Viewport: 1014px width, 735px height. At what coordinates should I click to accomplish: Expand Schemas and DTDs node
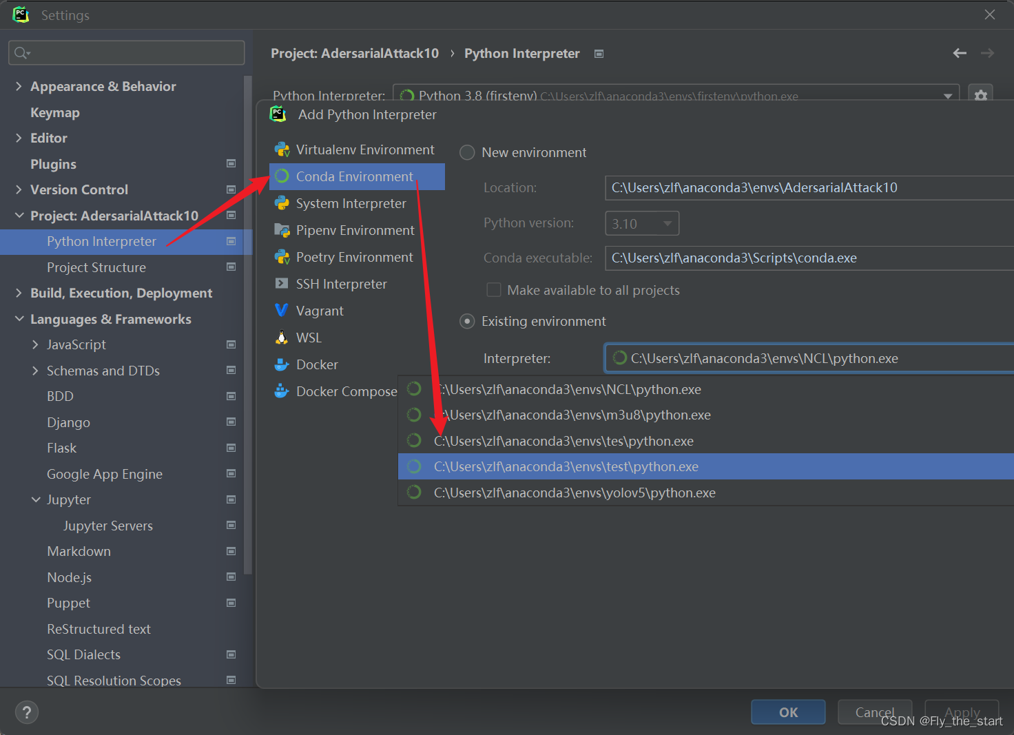35,371
